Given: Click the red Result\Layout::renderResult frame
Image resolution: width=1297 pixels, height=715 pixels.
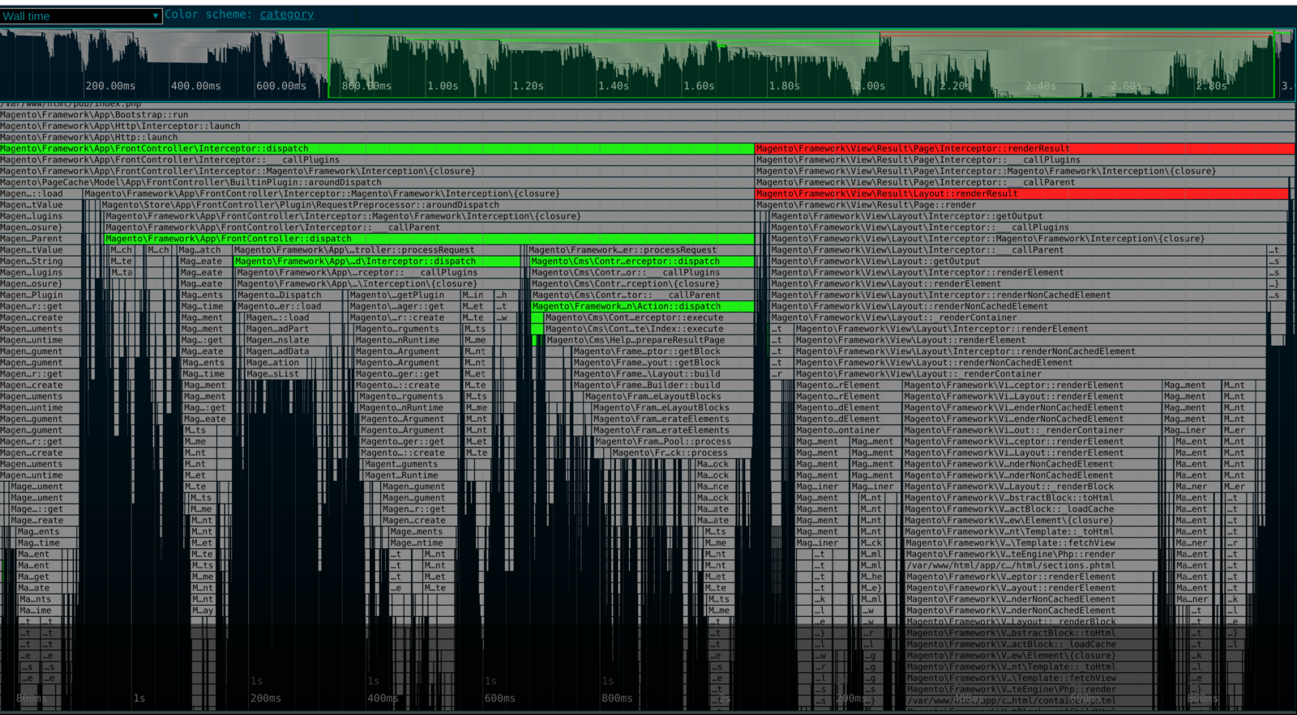Looking at the screenshot, I should click(x=1022, y=194).
